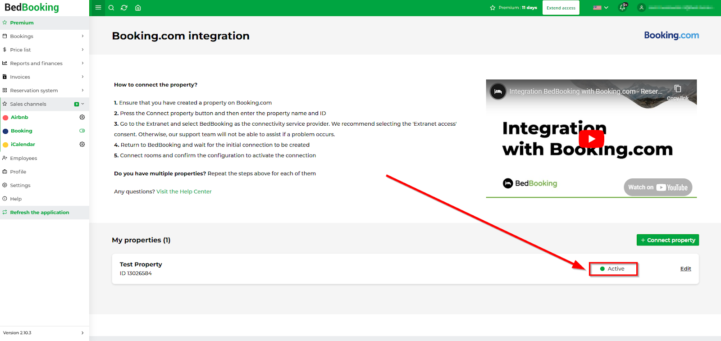Open Airbnb channel settings gear
The image size is (721, 341).
(x=82, y=117)
